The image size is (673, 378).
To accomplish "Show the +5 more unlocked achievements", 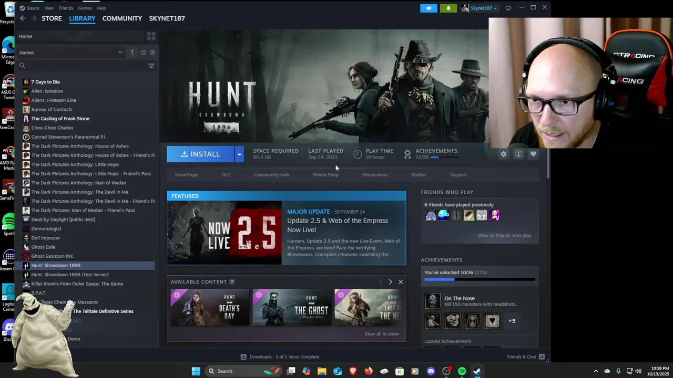I will (x=512, y=321).
